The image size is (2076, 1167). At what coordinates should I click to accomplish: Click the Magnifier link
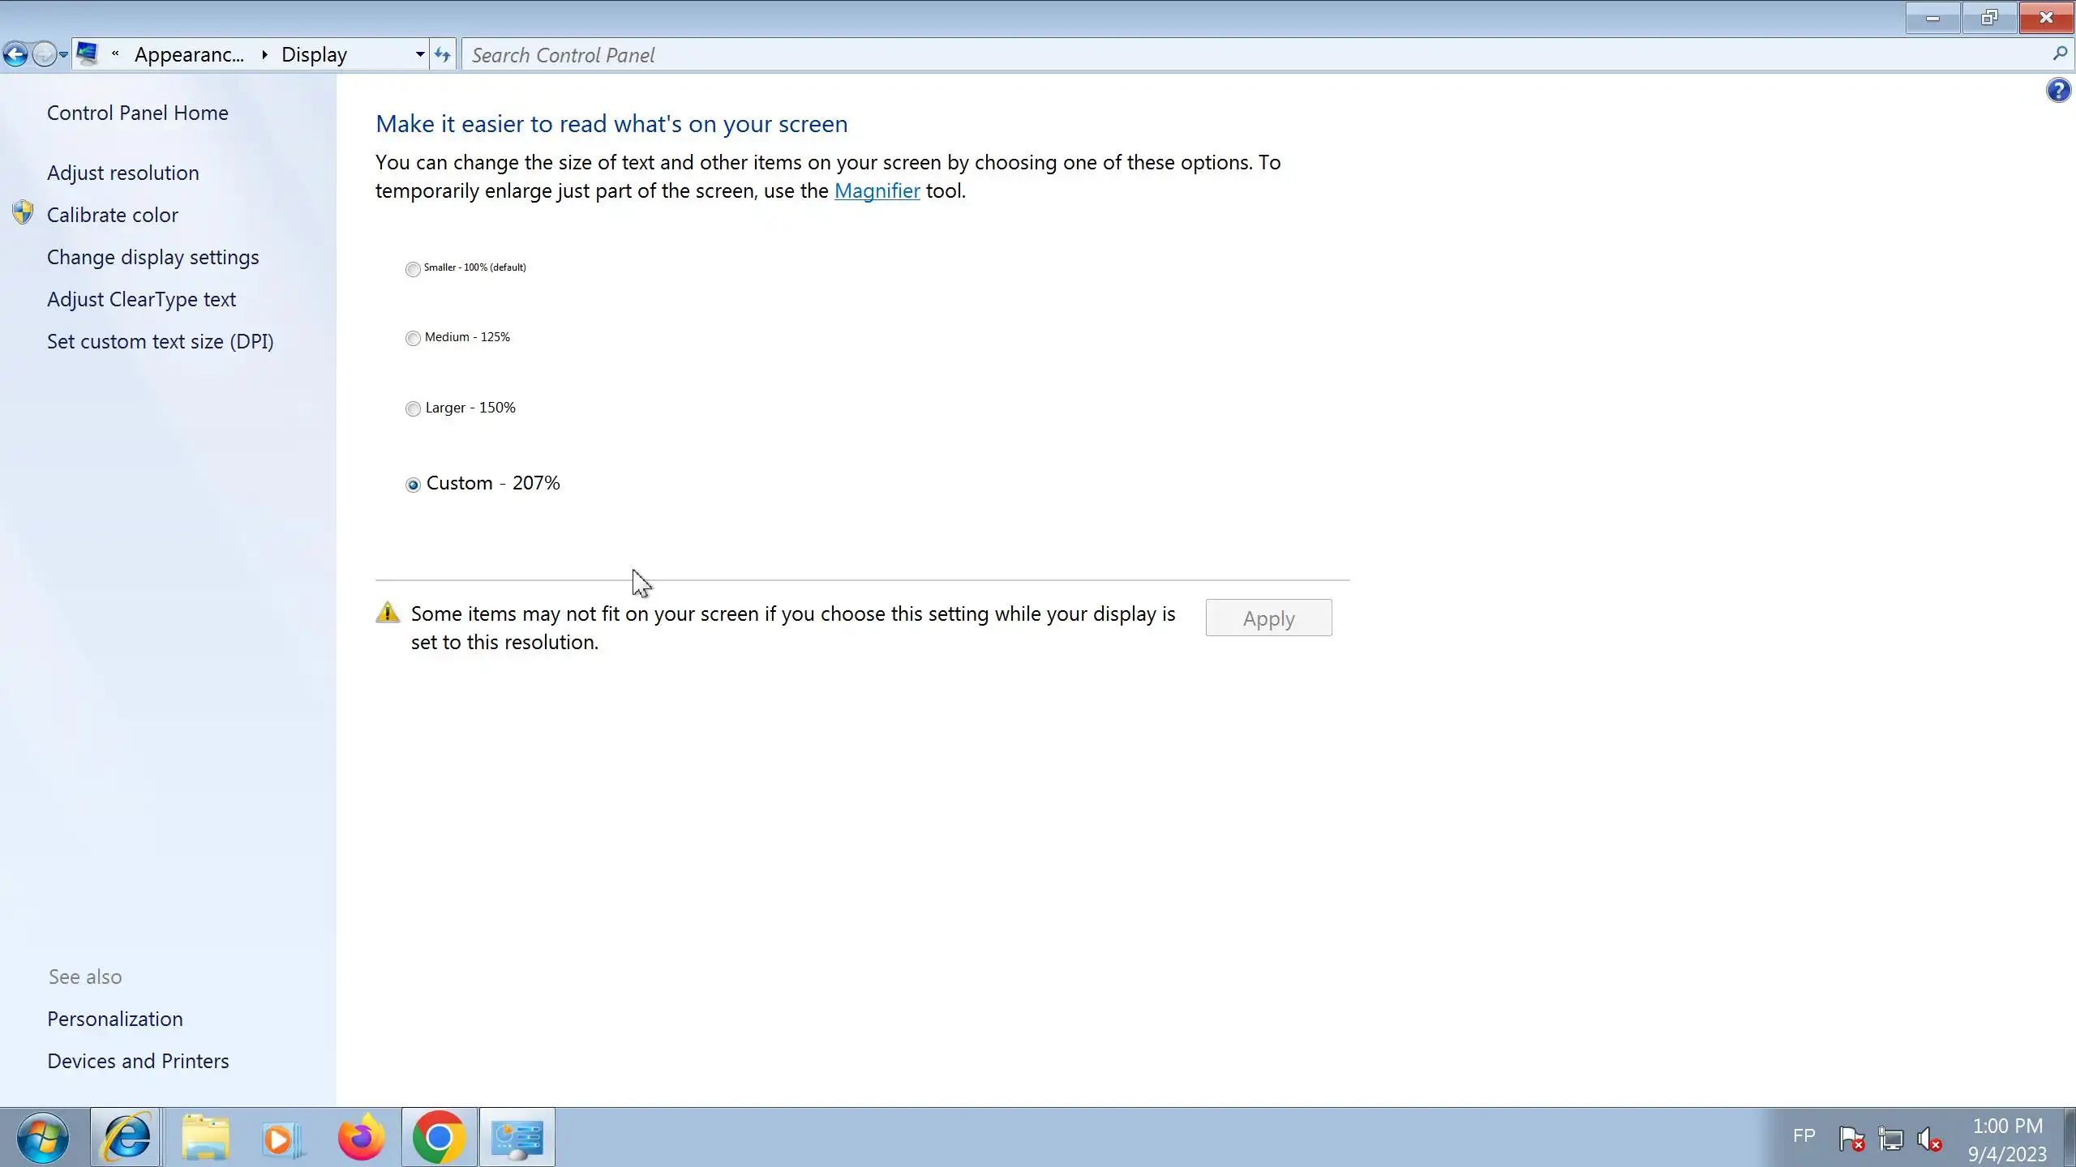[877, 190]
